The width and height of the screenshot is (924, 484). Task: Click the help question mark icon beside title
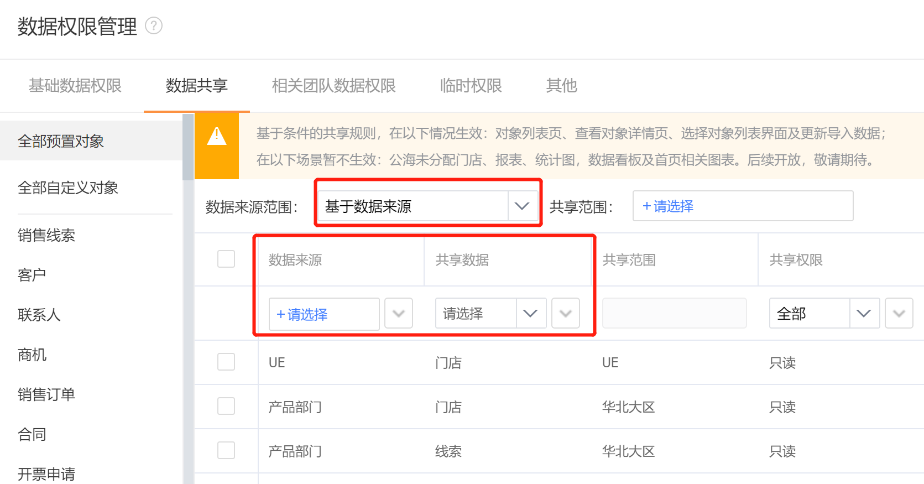[x=154, y=26]
